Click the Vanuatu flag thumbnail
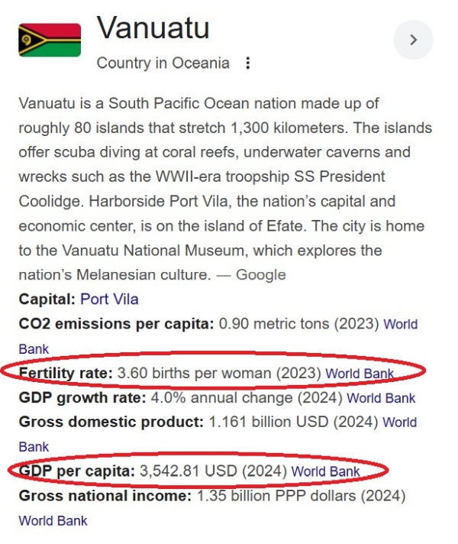 click(50, 40)
